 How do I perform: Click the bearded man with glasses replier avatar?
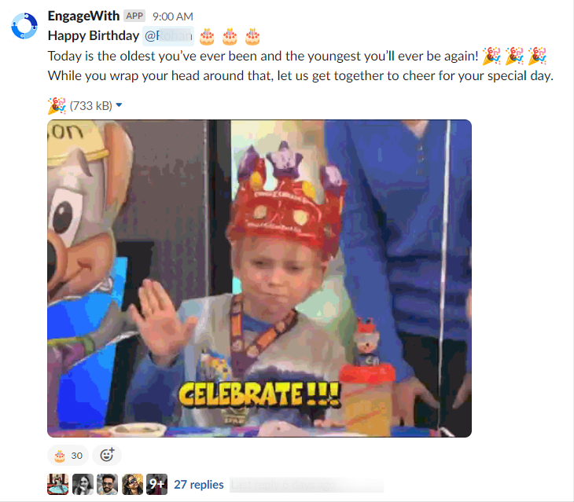click(107, 485)
